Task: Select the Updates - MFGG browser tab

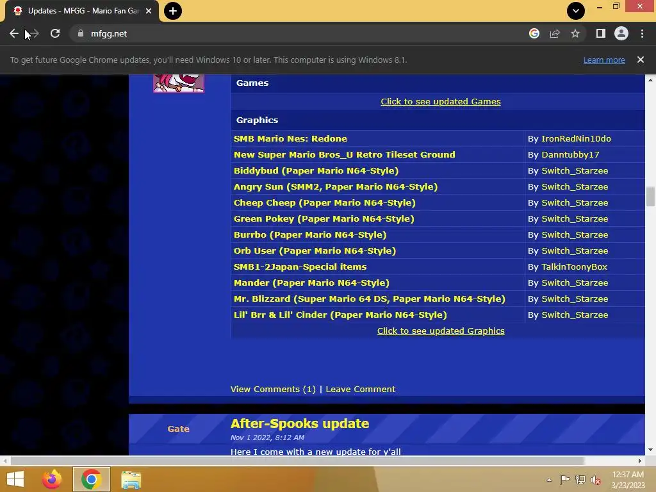Action: click(x=82, y=11)
